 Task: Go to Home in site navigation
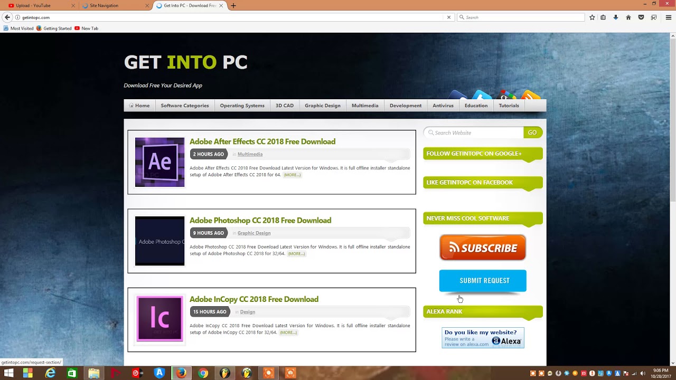pos(139,106)
